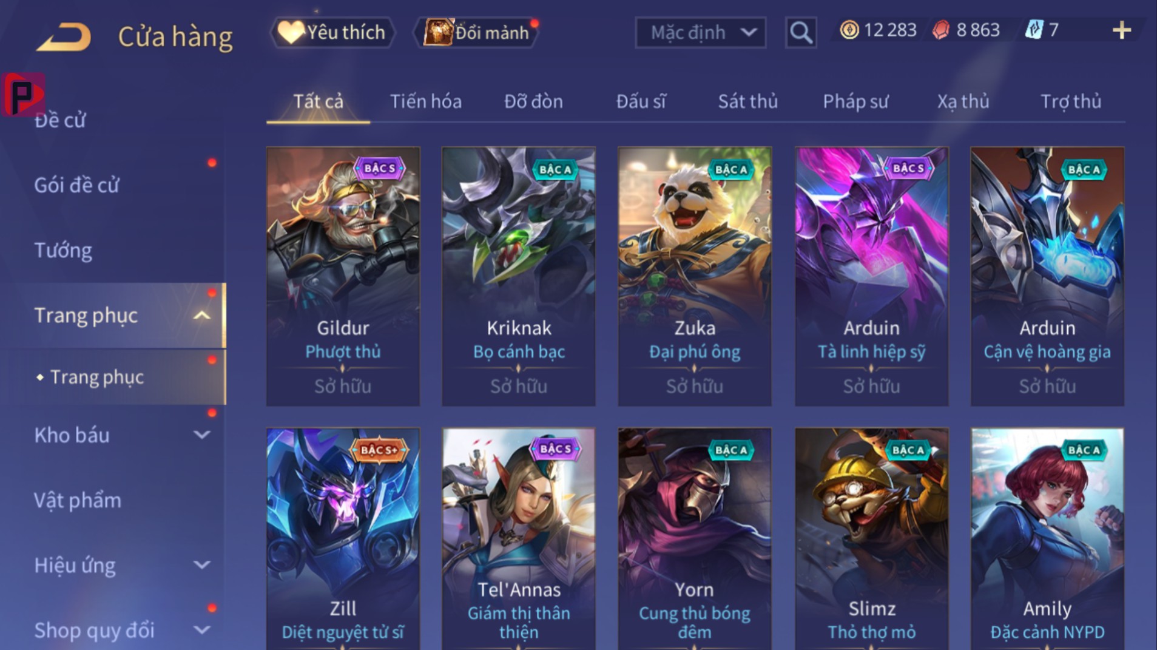Click the blue ticket currency icon
Viewport: 1157px width, 650px height.
[1033, 30]
